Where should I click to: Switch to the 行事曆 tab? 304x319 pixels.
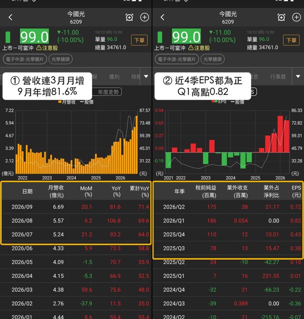278,77
